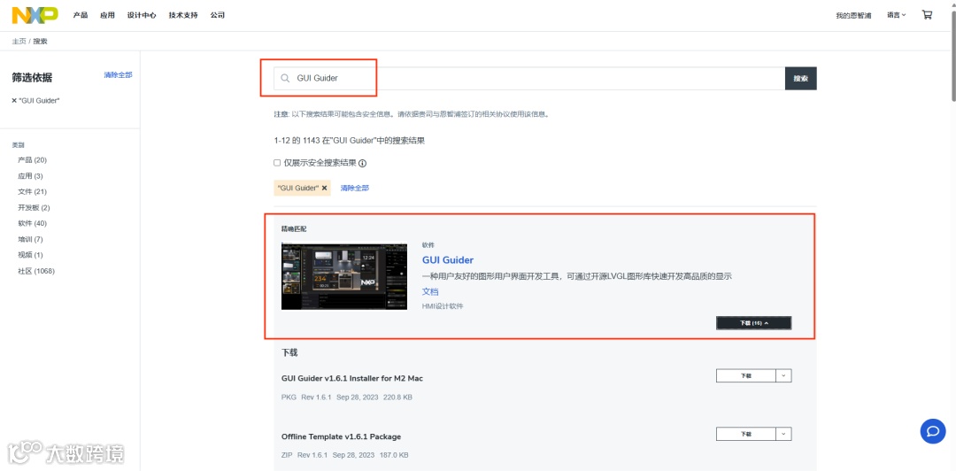
Task: Open the 文档 documentation link
Action: pos(430,291)
